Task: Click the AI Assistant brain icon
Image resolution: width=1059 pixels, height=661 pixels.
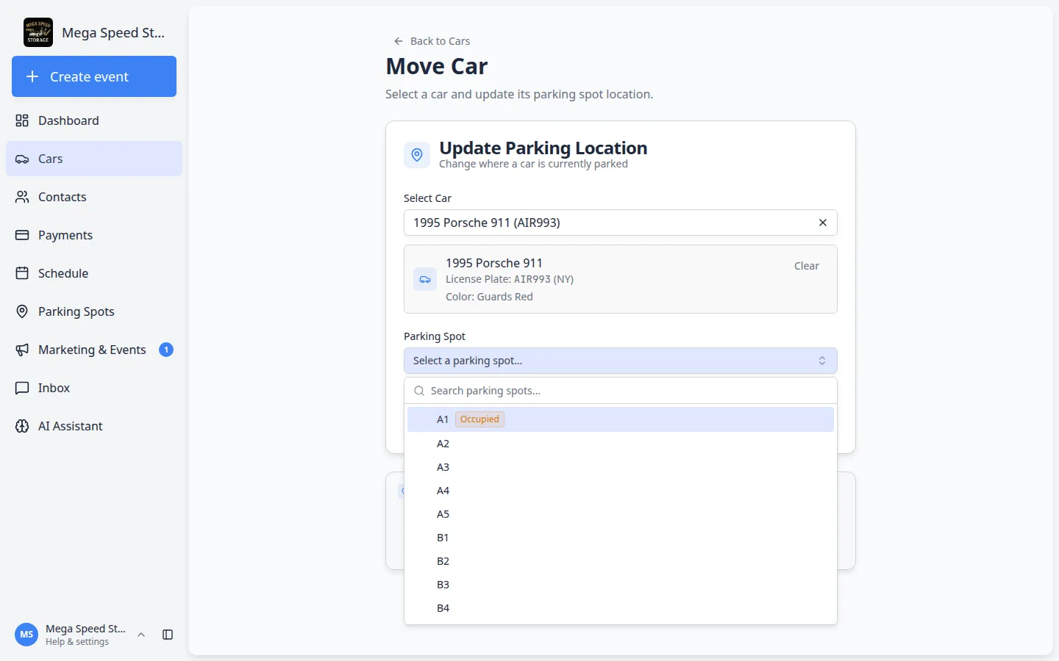Action: click(x=22, y=426)
